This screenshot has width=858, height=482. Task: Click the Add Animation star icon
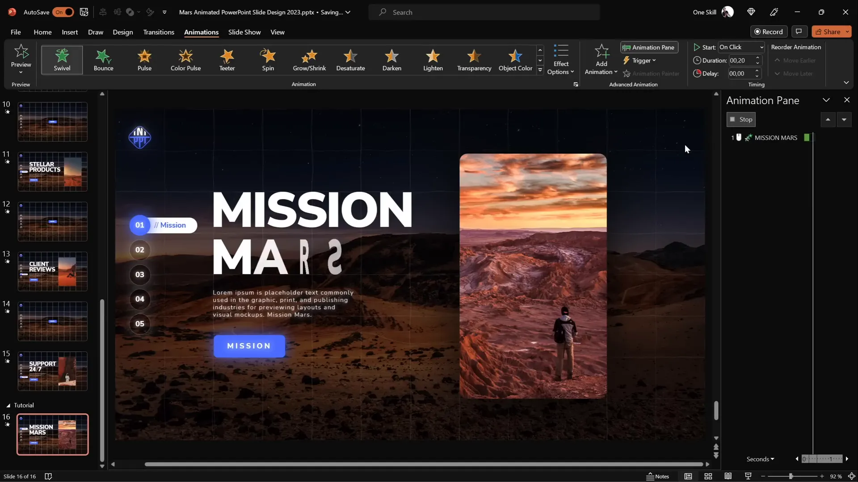coord(601,52)
